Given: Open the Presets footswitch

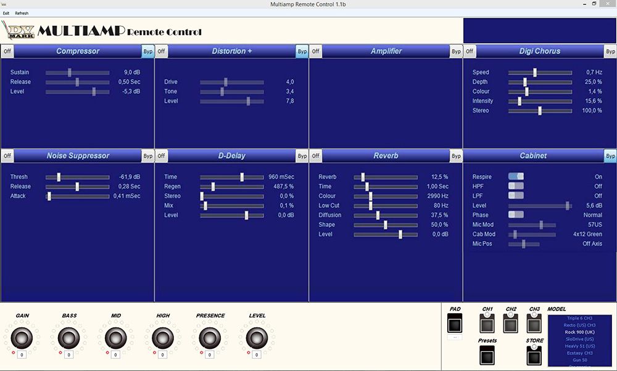Looking at the screenshot, I should click(487, 355).
